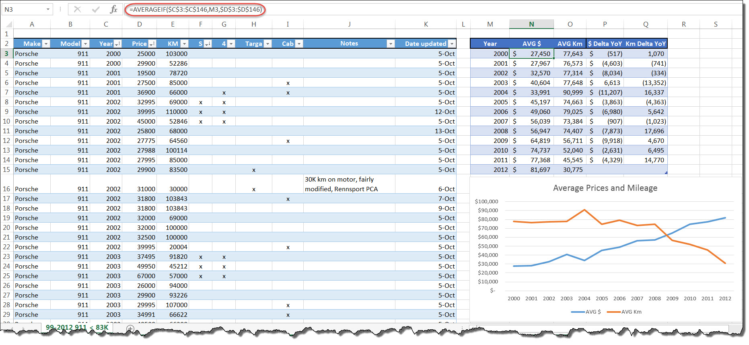This screenshot has height=345, width=749.
Task: Open the Make column filter dropdown
Action: 46,43
